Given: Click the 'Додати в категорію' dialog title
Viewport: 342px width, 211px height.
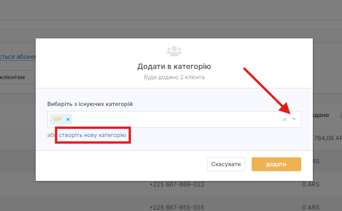Looking at the screenshot, I should tap(174, 67).
